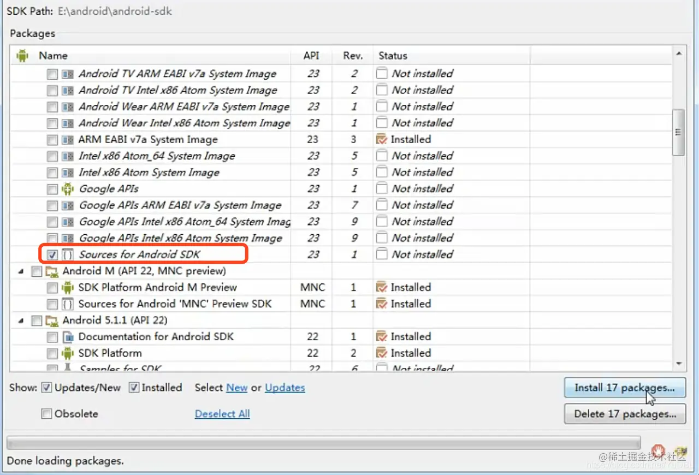This screenshot has width=699, height=475.
Task: Click system image icon for Android TV ARM EABI v7a
Action: point(68,74)
